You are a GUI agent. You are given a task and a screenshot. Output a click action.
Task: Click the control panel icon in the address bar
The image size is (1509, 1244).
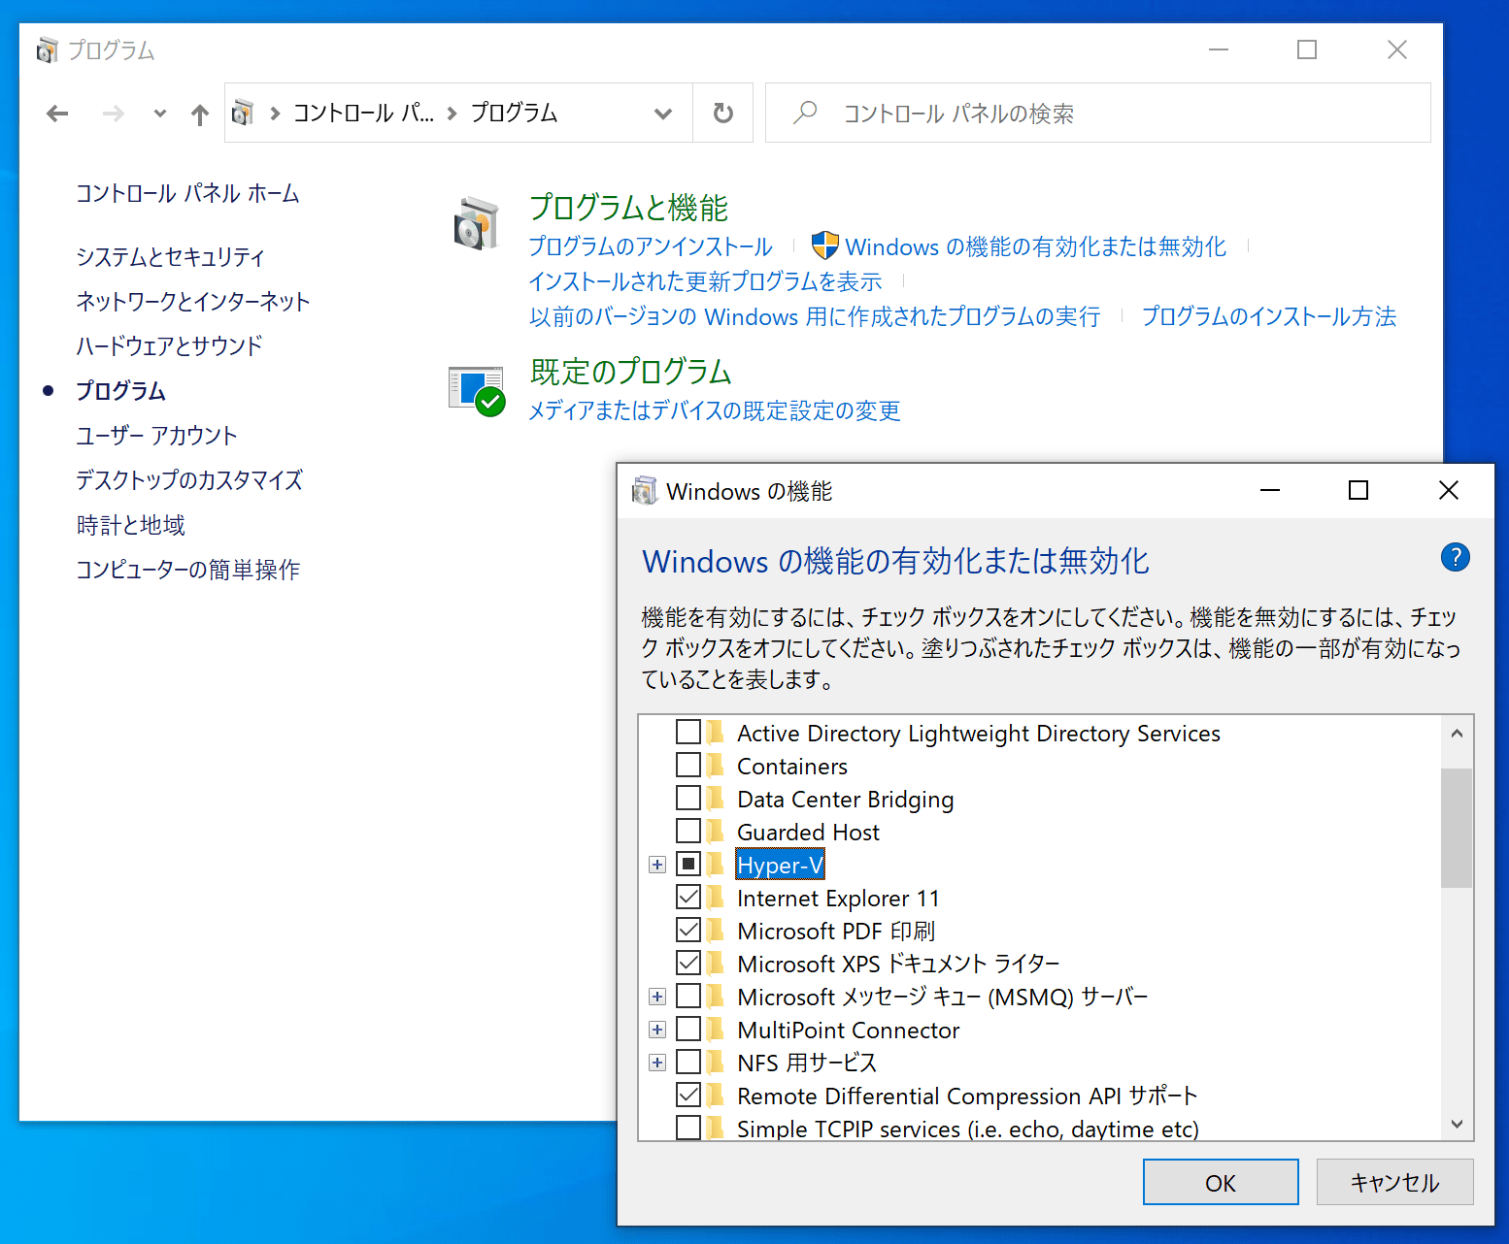click(243, 113)
